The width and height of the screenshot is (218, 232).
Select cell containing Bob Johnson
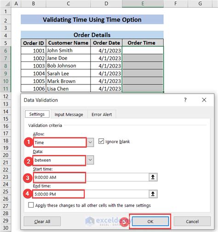[x=68, y=65]
